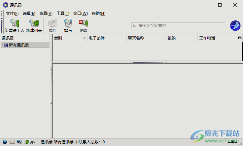Click the status bar address book icon

click(x=26, y=142)
